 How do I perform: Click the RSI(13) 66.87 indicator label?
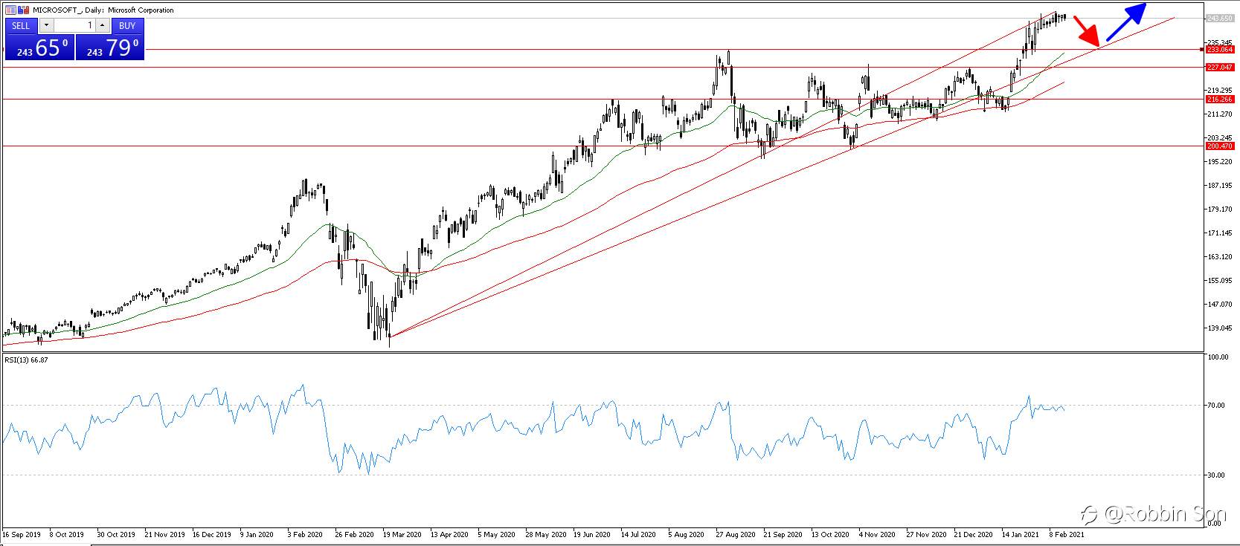tap(26, 360)
